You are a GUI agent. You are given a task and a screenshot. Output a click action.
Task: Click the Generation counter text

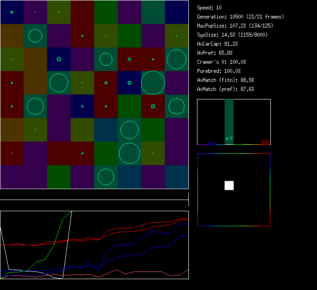240,17
